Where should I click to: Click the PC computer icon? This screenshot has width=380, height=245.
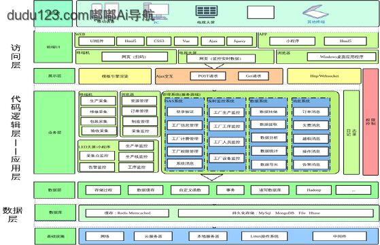pyautogui.click(x=156, y=12)
